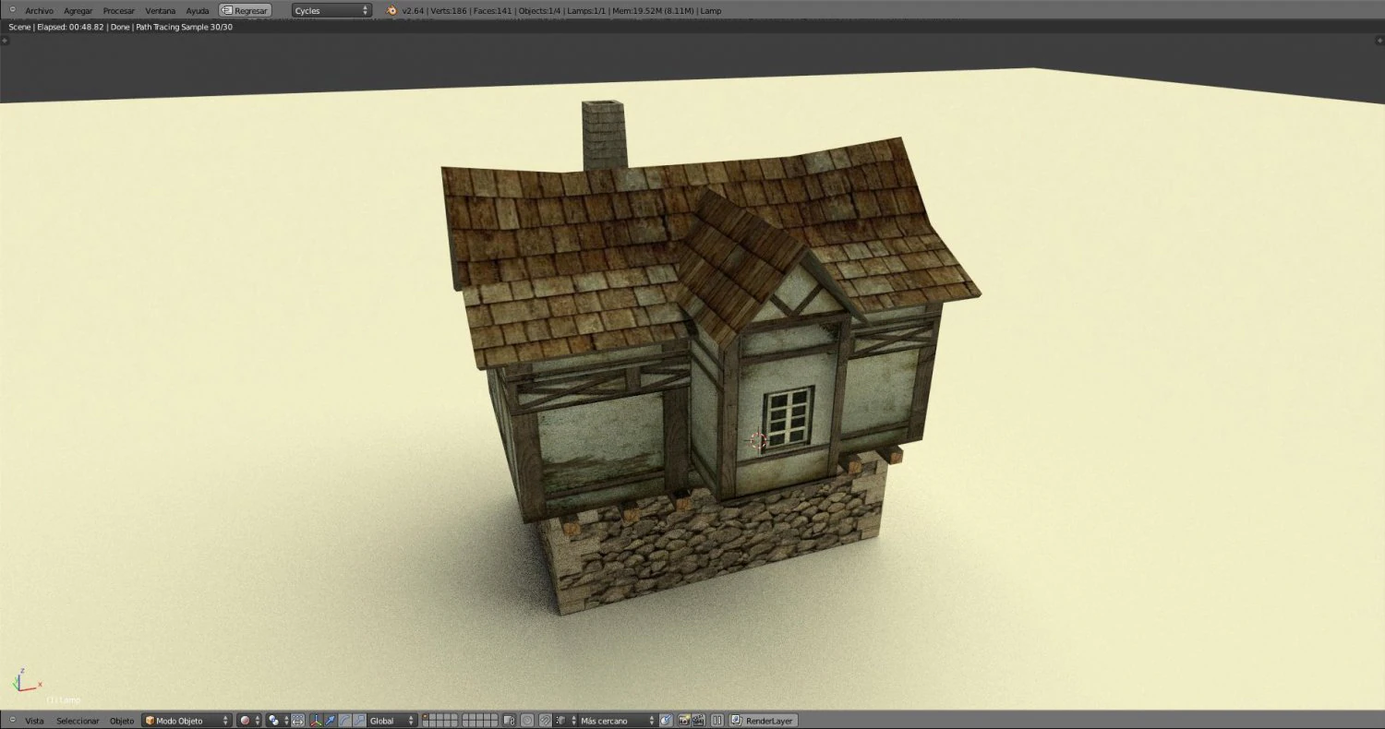Toggle manipulate center points icon
This screenshot has width=1385, height=729.
coord(297,721)
